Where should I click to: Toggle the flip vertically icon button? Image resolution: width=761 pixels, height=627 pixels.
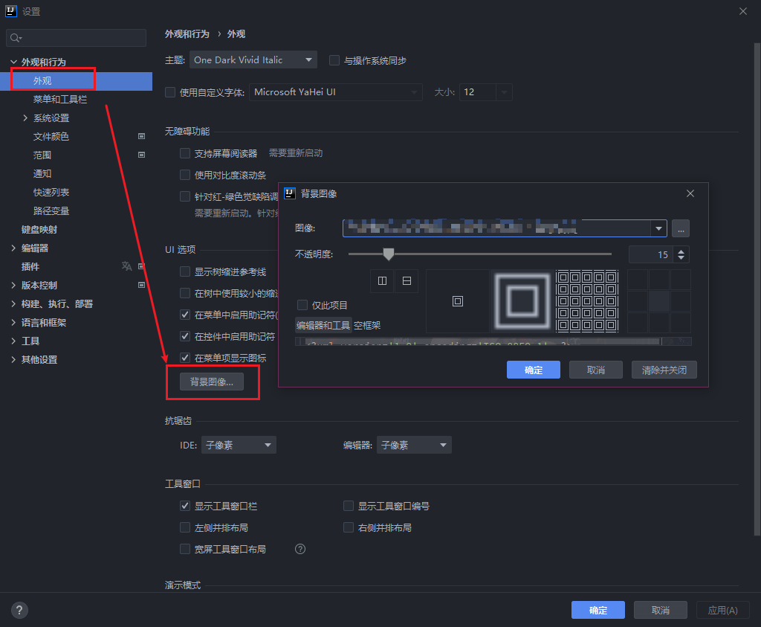point(407,281)
